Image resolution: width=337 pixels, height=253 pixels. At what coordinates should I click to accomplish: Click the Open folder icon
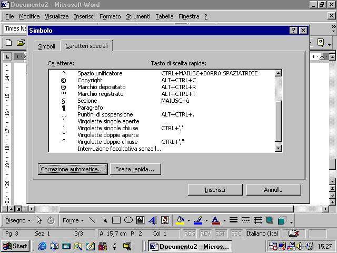click(21, 42)
